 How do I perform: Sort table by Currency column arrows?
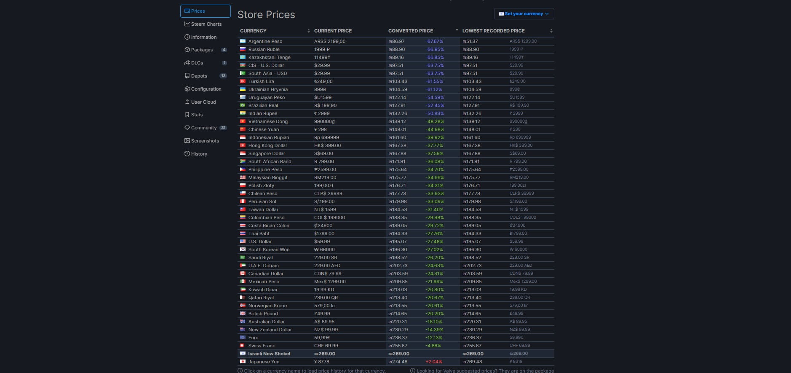point(308,31)
